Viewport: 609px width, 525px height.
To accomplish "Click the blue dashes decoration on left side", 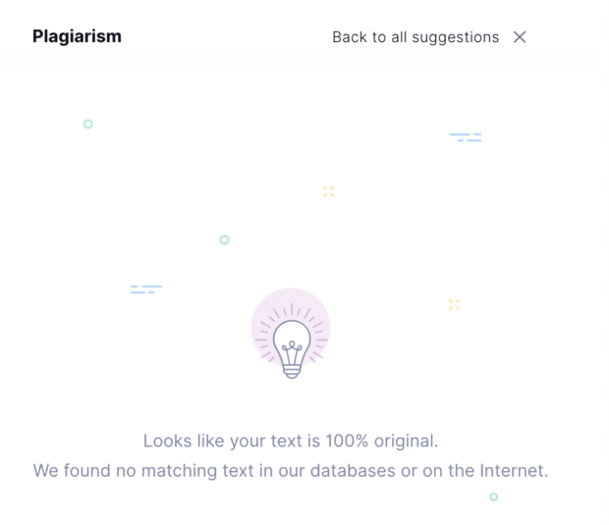I will pos(145,289).
